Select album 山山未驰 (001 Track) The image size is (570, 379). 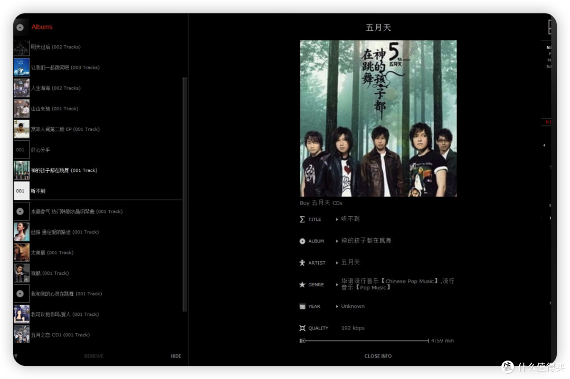(54, 109)
